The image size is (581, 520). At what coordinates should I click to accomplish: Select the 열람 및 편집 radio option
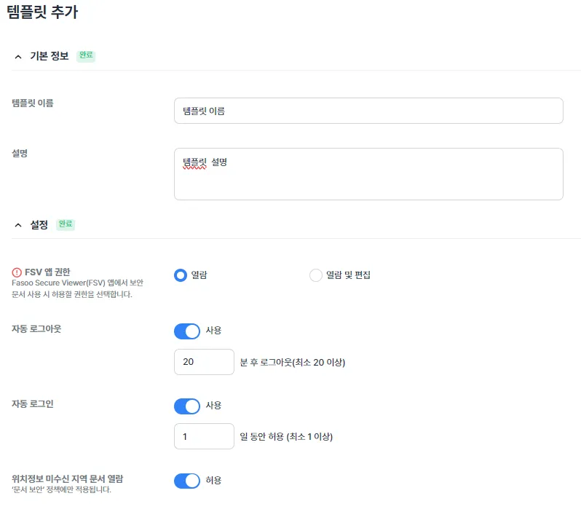coord(316,275)
